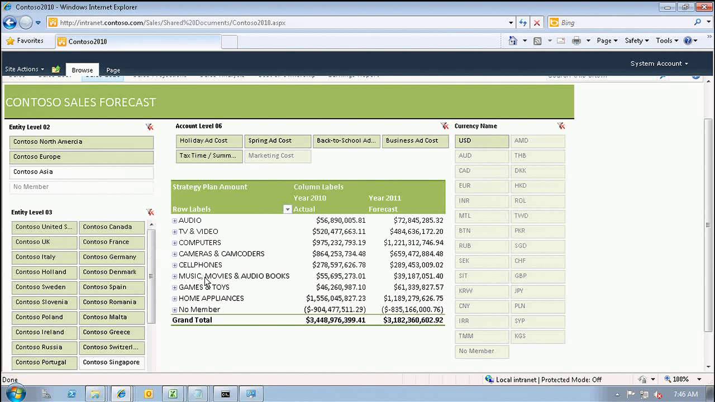Click the Stop loading X icon
The width and height of the screenshot is (715, 402).
tap(537, 23)
